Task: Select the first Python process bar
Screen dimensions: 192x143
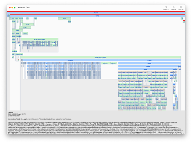Action: (x=106, y=63)
